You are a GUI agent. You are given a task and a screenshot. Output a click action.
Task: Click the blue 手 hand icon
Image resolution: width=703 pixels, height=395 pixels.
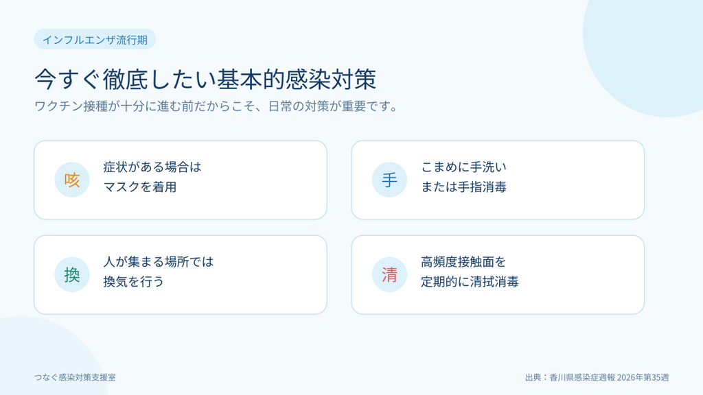point(389,180)
